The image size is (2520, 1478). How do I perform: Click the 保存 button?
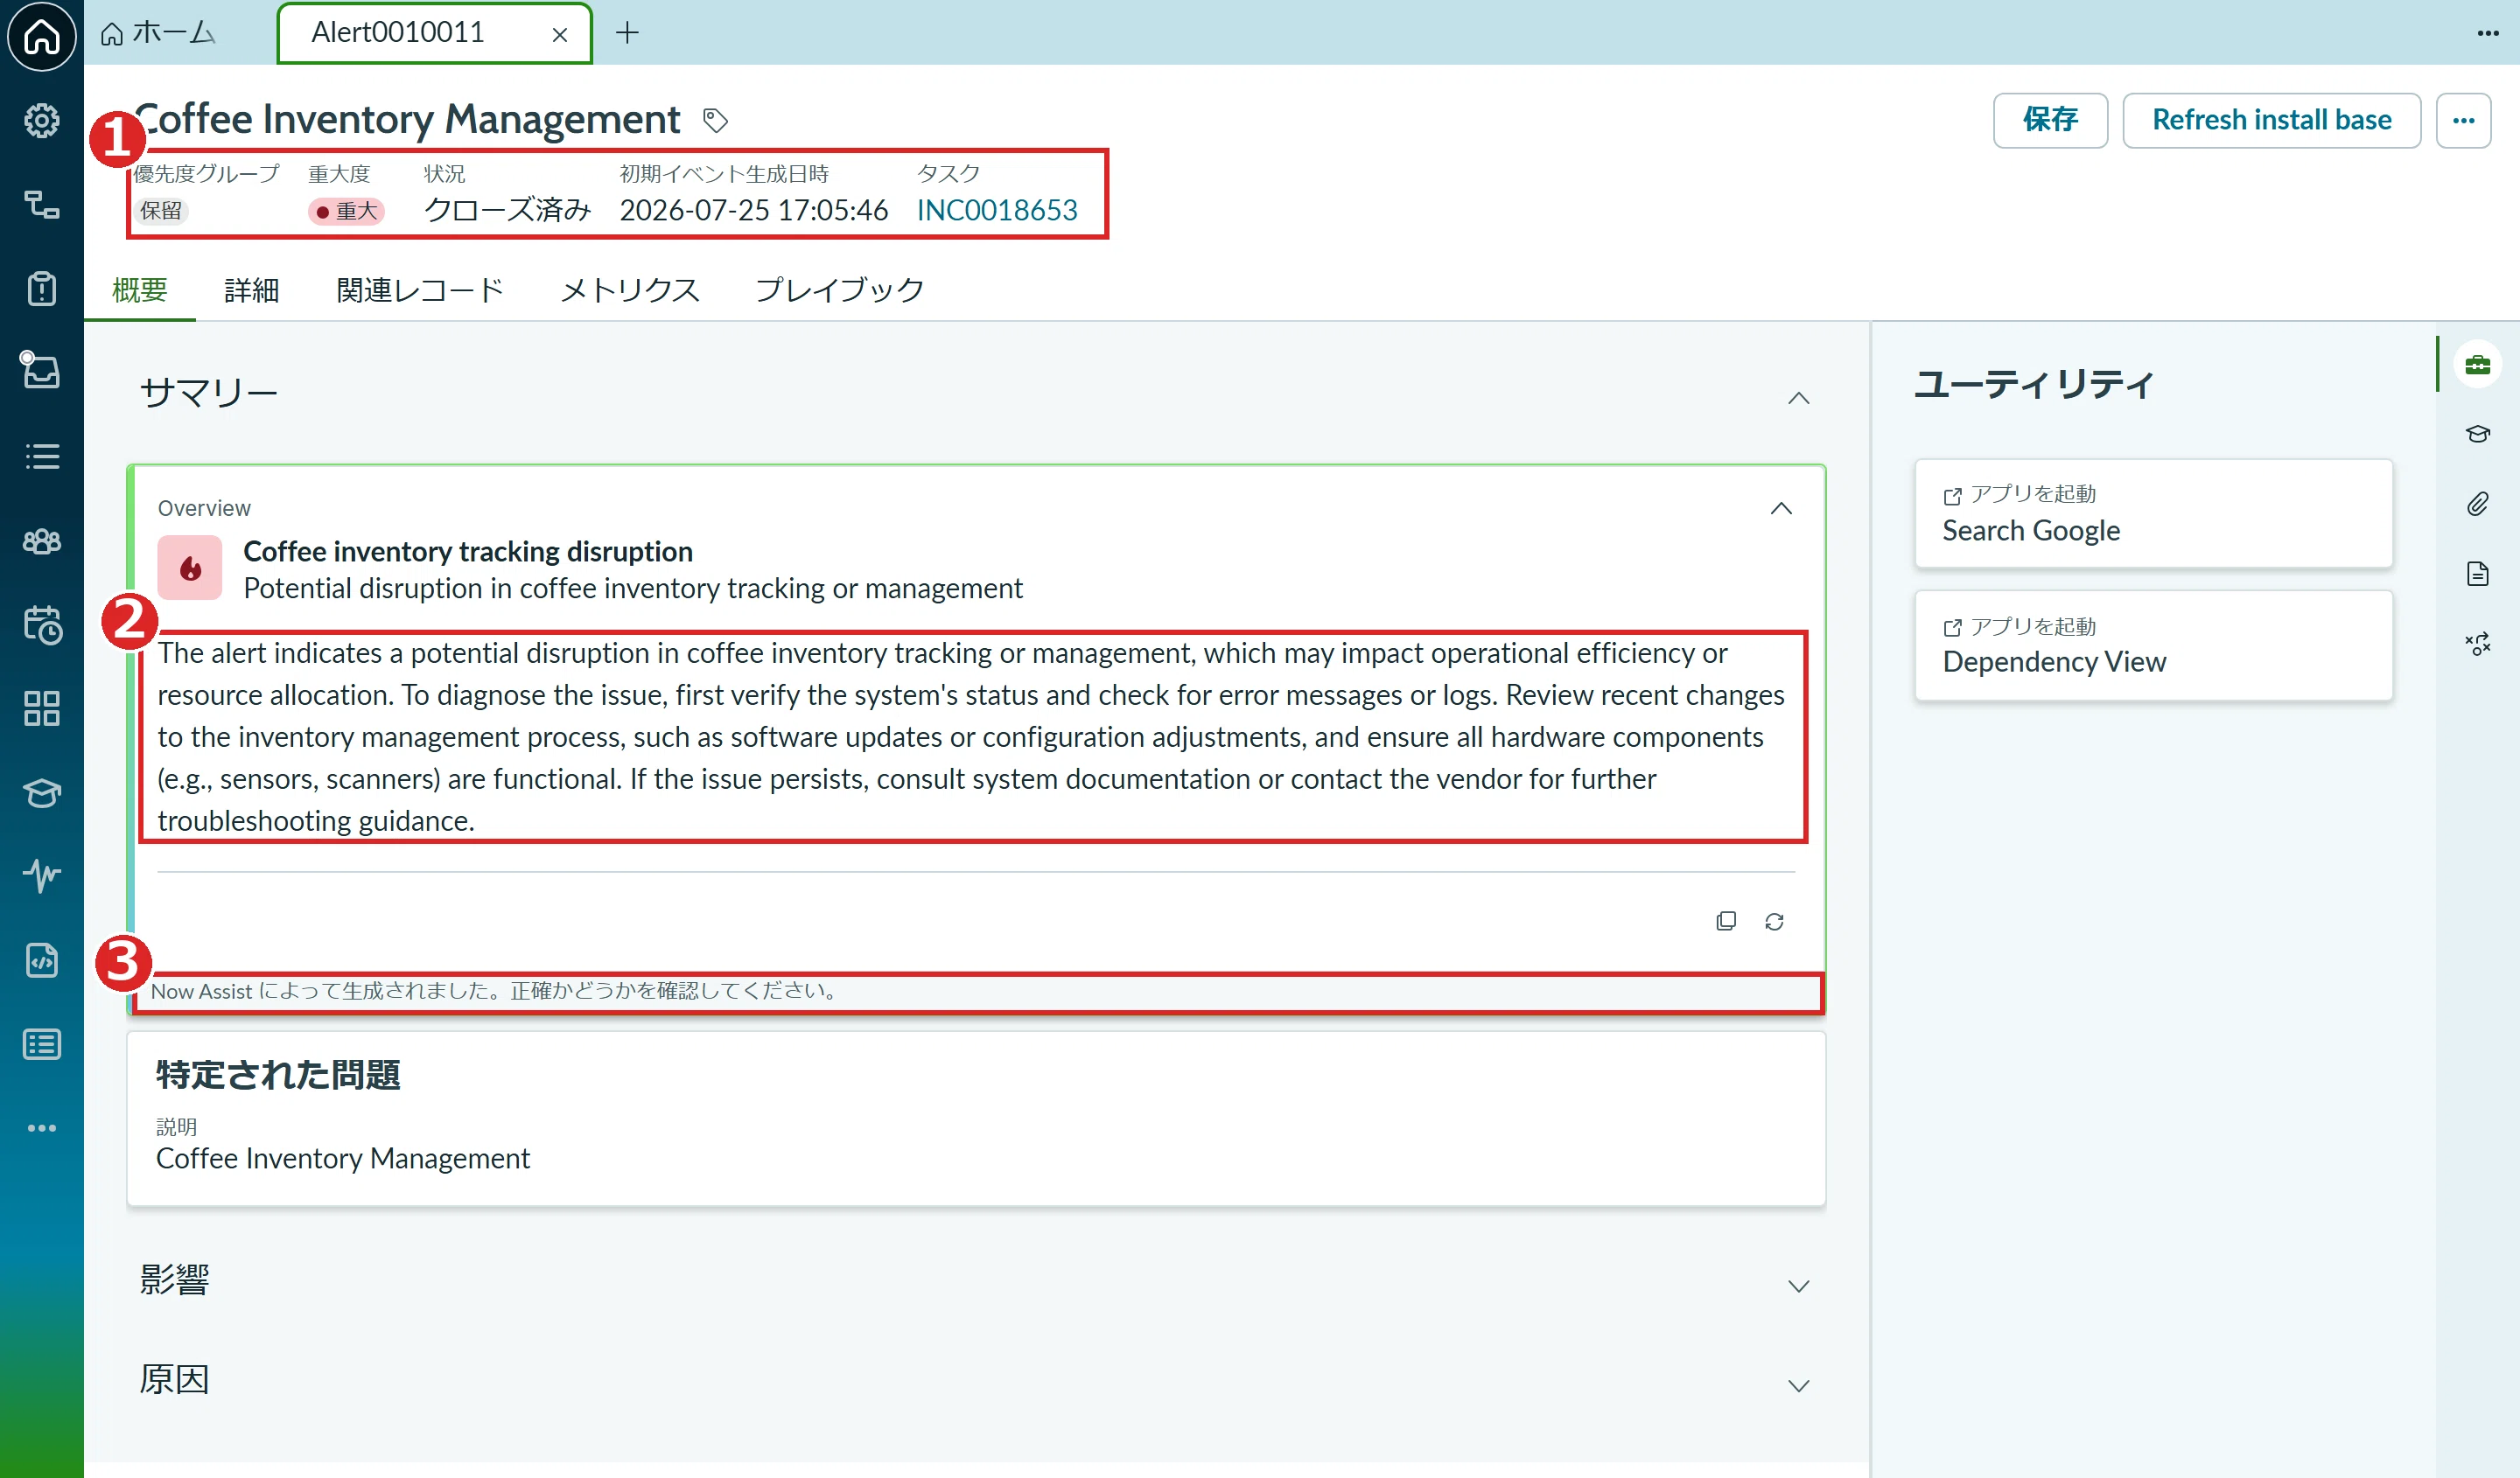coord(2050,120)
